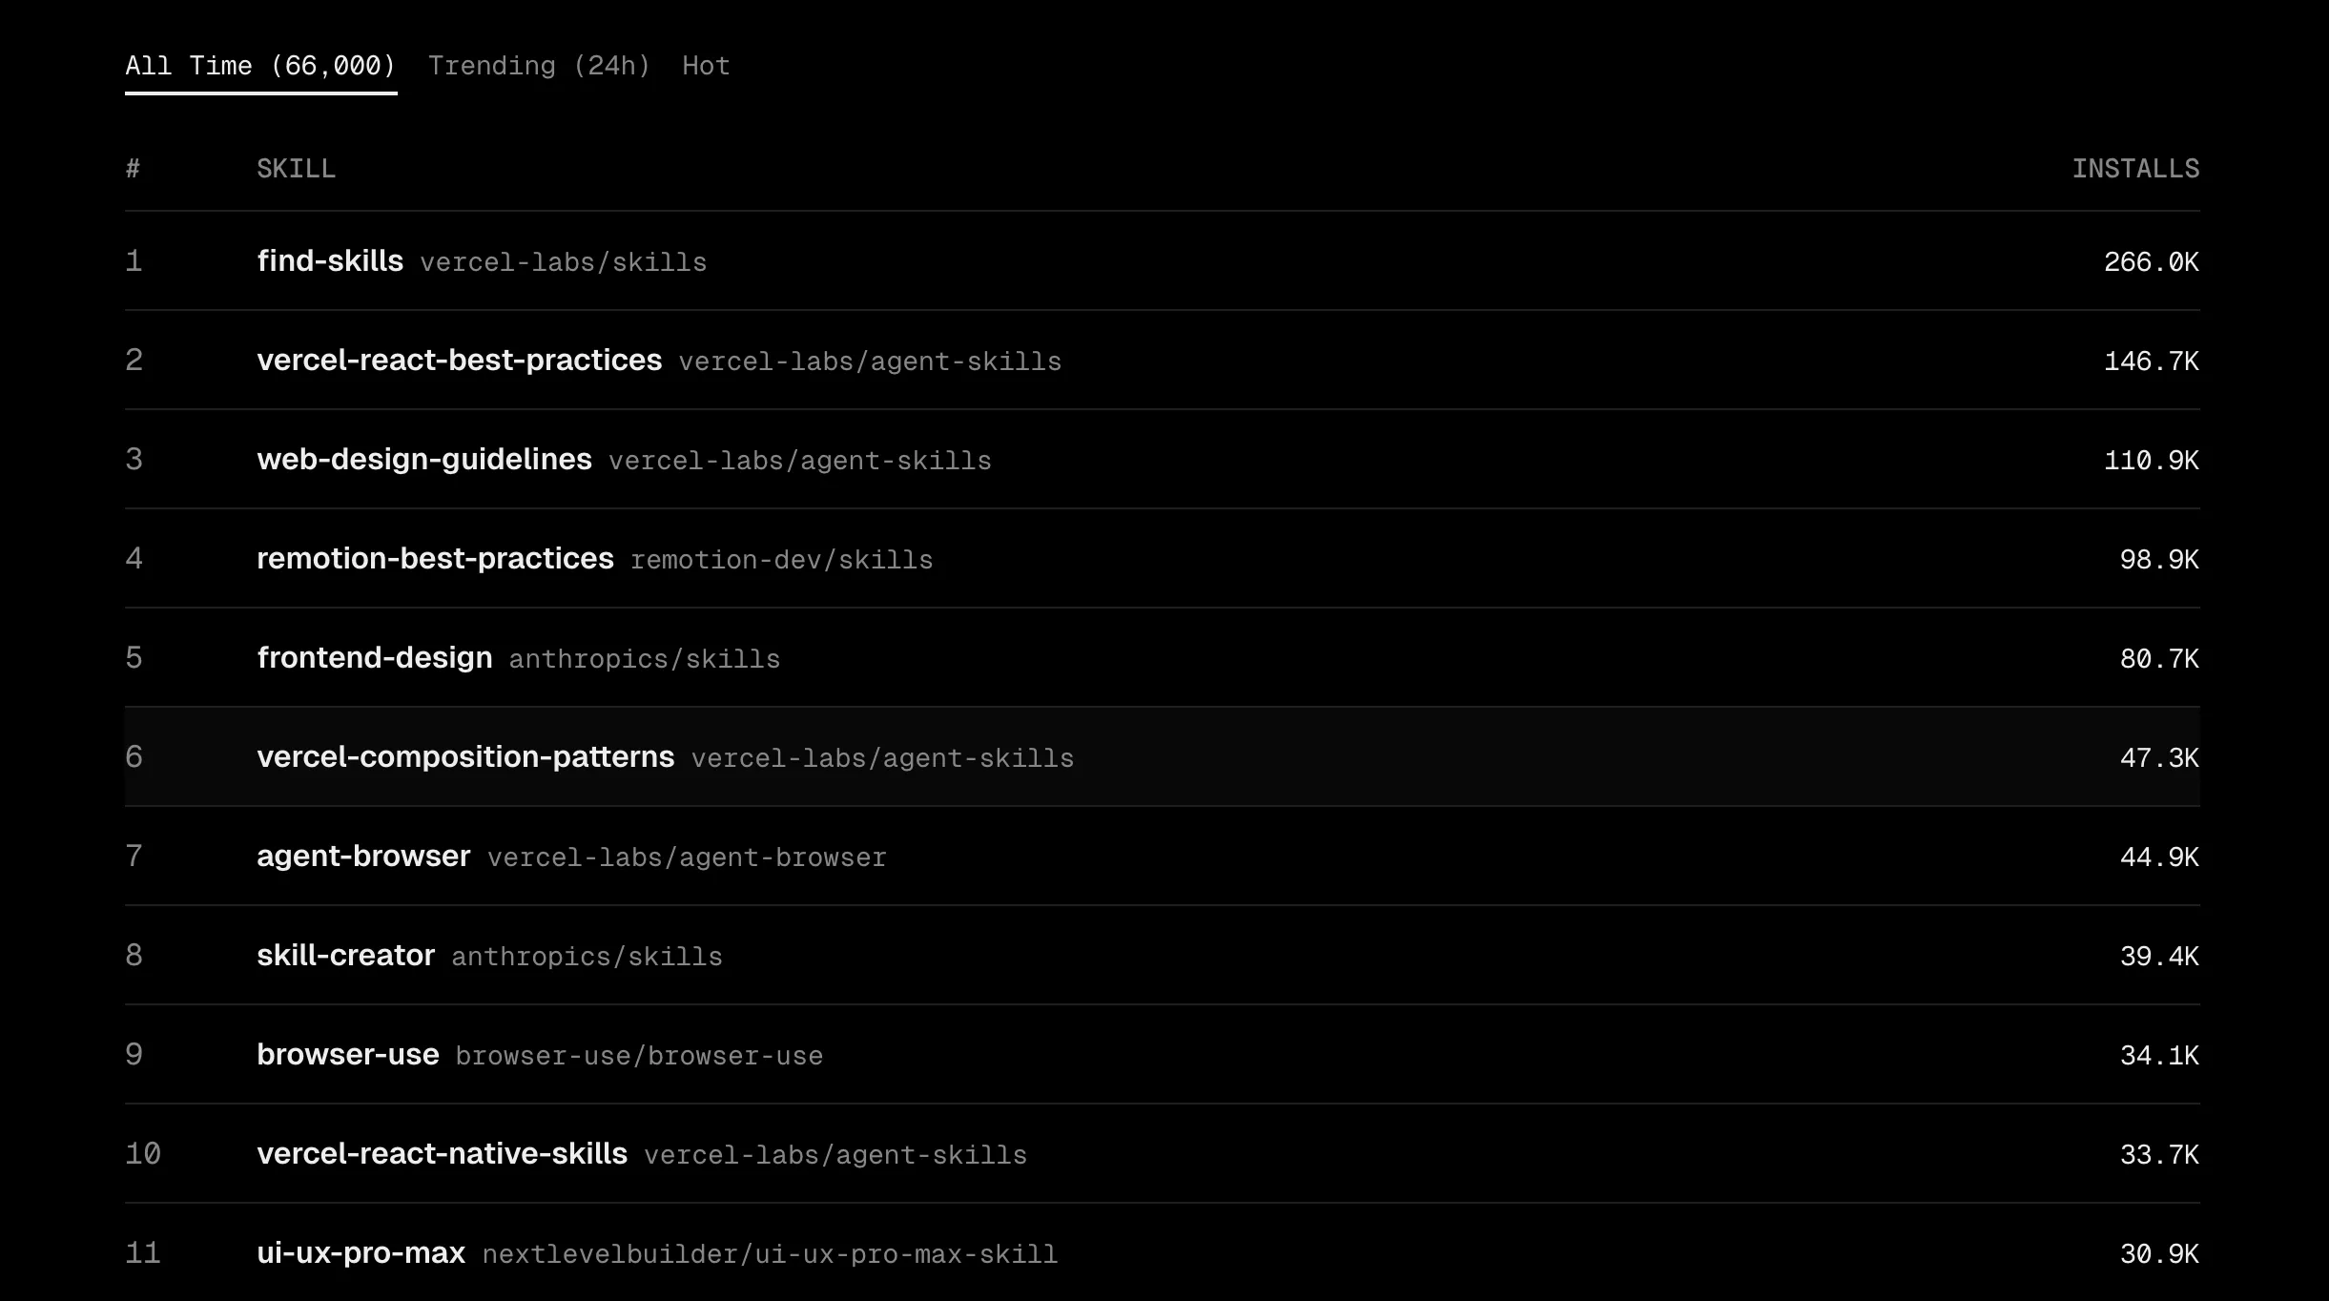Open remotion-best-practices skill entry
The image size is (2329, 1301).
435,559
